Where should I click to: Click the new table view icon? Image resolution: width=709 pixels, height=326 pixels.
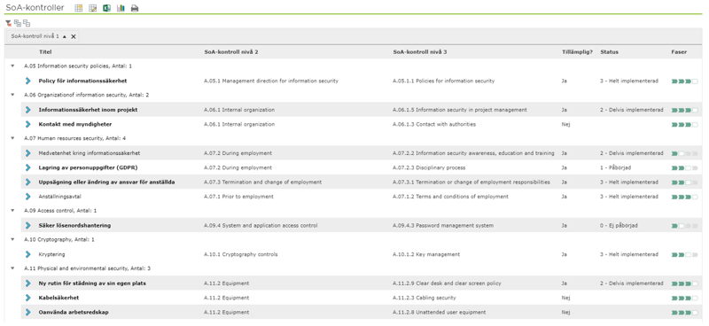pos(79,8)
